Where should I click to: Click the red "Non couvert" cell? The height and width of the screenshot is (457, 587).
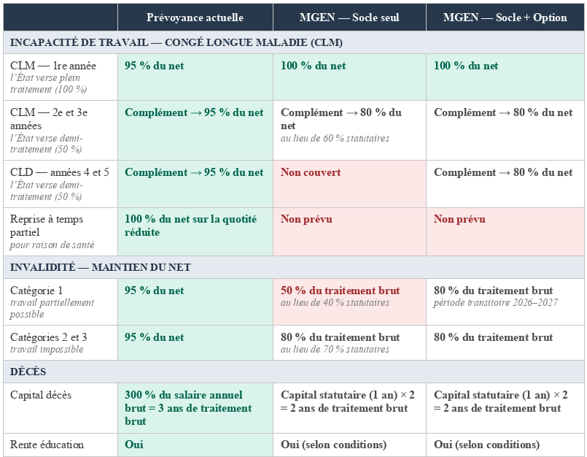(x=311, y=173)
